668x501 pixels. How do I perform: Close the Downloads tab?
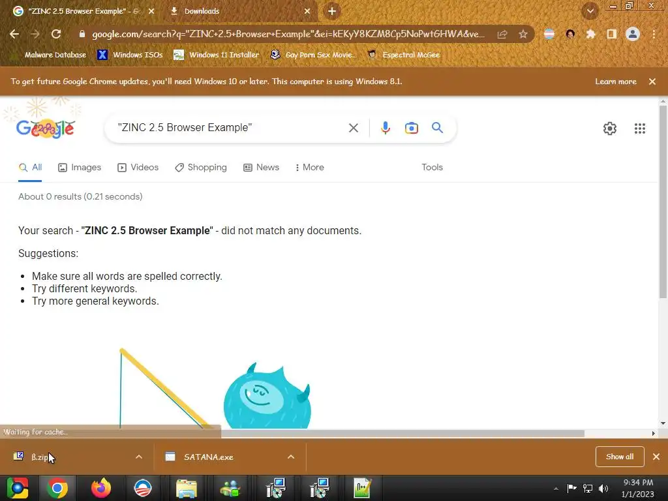coord(307,11)
